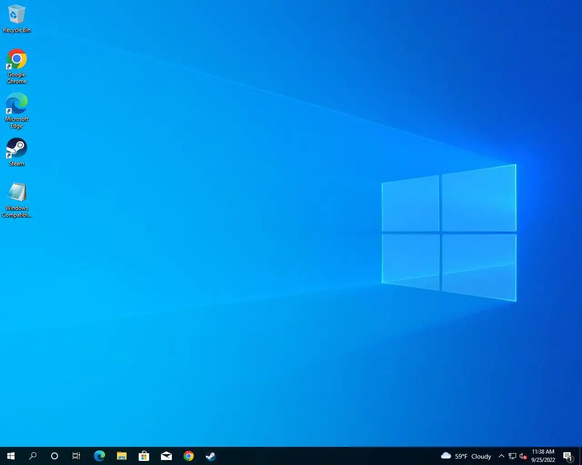The image size is (582, 465).
Task: Select the Windows Compatibi... notepad file icon
Action: point(17,199)
